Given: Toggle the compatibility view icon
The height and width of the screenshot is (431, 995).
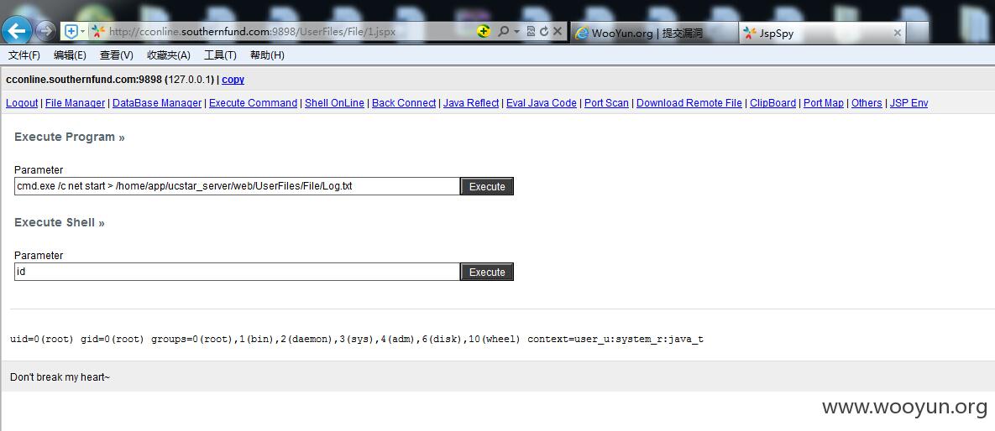Looking at the screenshot, I should tap(531, 31).
